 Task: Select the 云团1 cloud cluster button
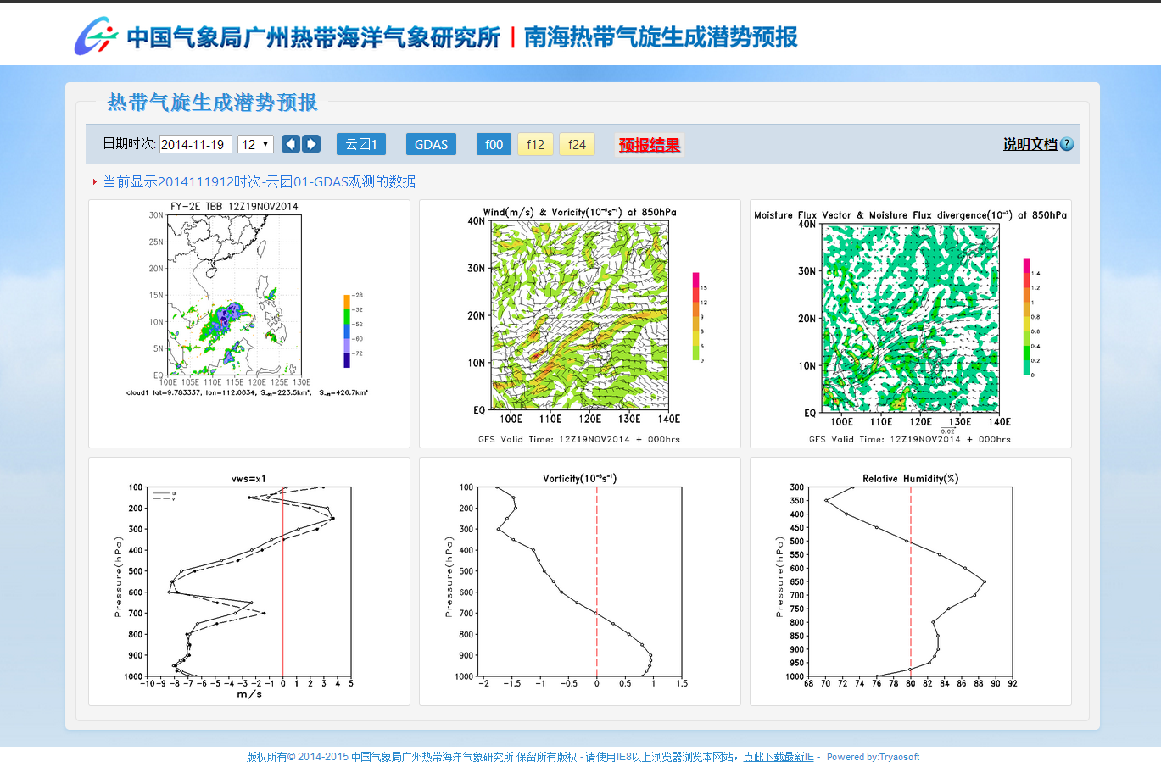[361, 144]
